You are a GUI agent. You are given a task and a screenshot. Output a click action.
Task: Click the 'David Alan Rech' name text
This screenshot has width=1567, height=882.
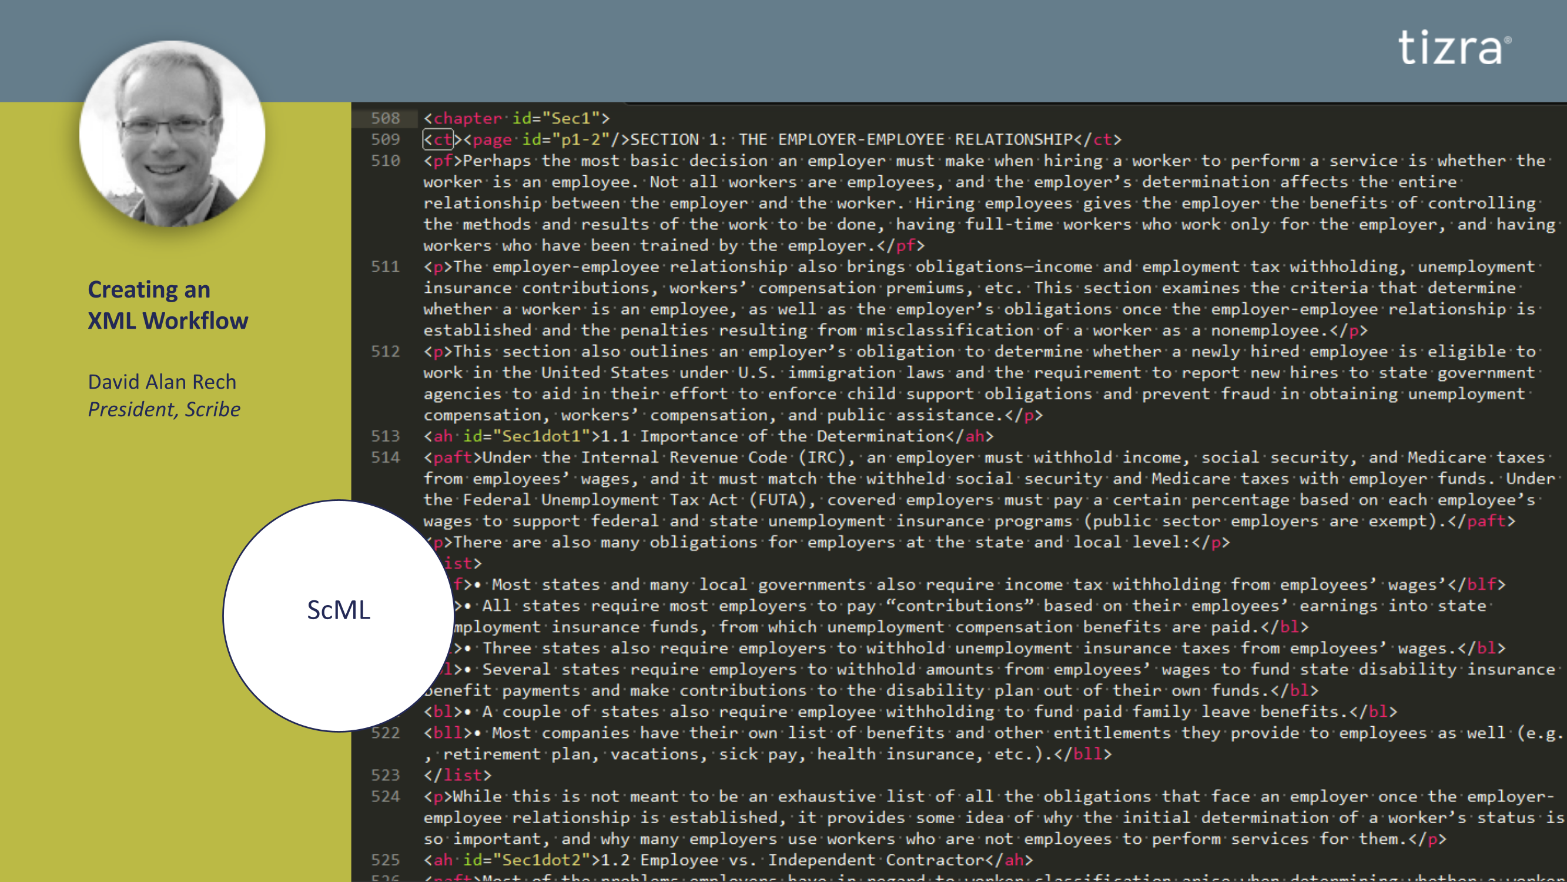(162, 382)
